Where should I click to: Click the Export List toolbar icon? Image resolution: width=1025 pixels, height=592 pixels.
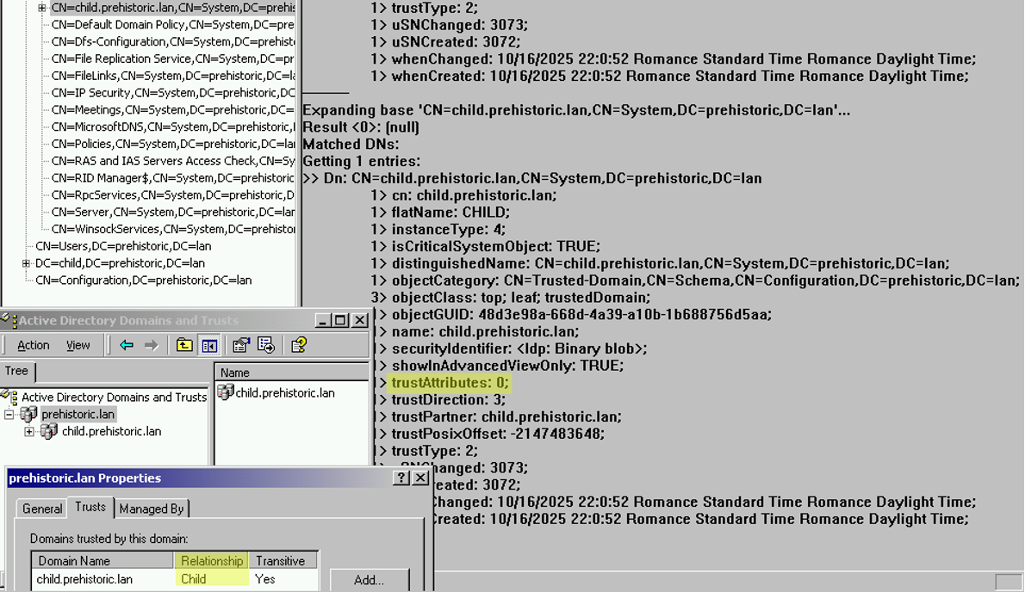tap(264, 345)
